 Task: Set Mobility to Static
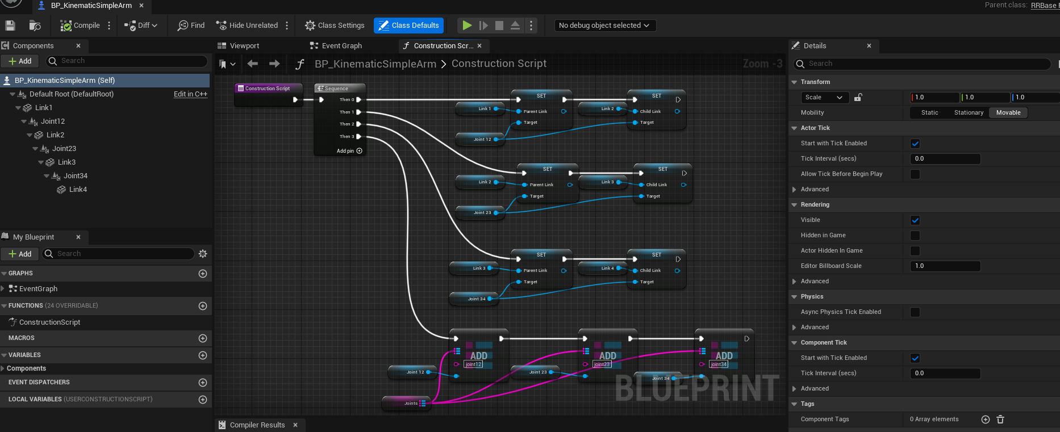[929, 113]
